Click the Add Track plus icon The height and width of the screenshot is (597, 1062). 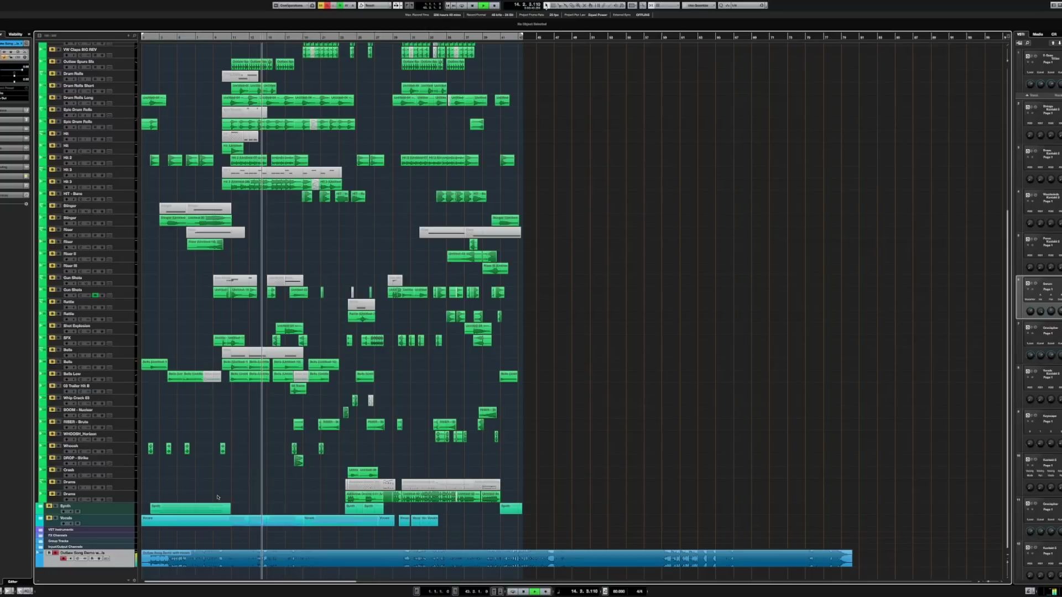pyautogui.click(x=128, y=35)
